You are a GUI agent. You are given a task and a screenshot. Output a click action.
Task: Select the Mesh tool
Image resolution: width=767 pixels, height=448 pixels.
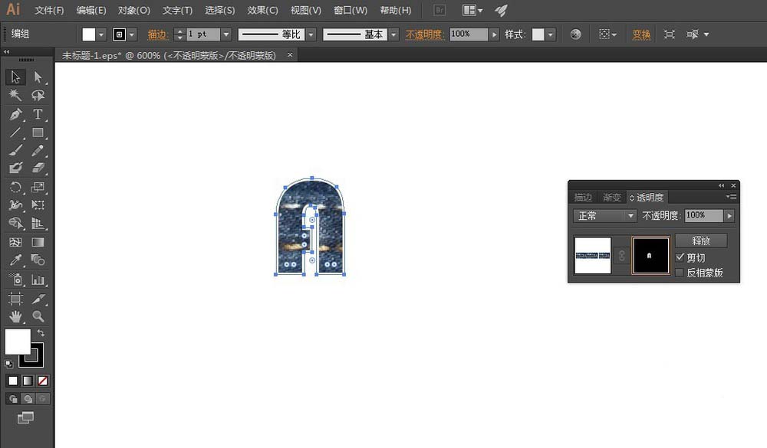15,242
